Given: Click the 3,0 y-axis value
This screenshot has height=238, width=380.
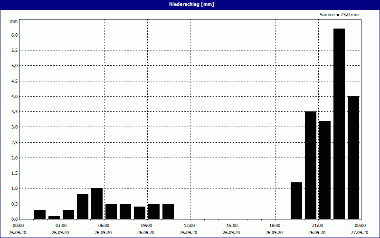Looking at the screenshot, I should click(15, 127).
